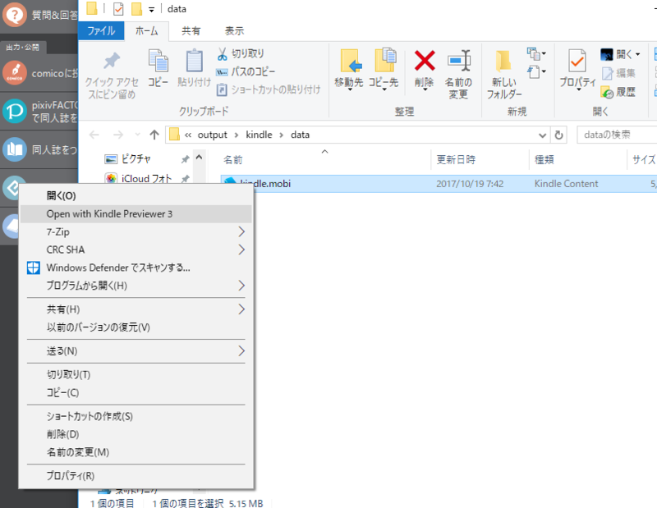Click the pixivFACTORY sidebar icon

(x=15, y=111)
